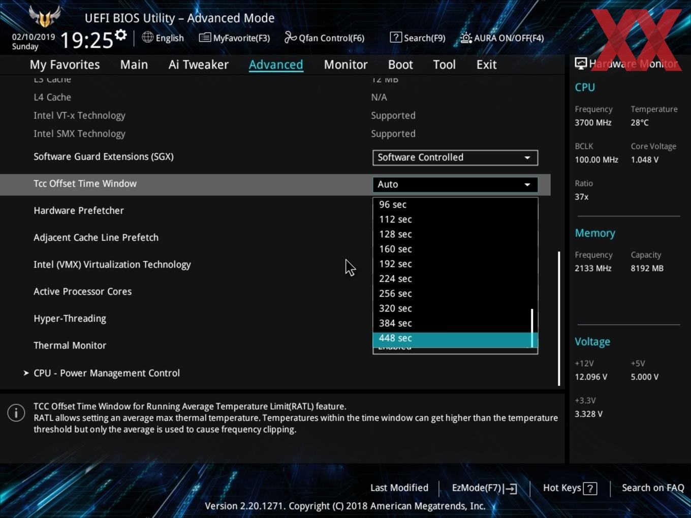Viewport: 691px width, 518px height.
Task: Open Hot Keys help
Action: tap(570, 488)
